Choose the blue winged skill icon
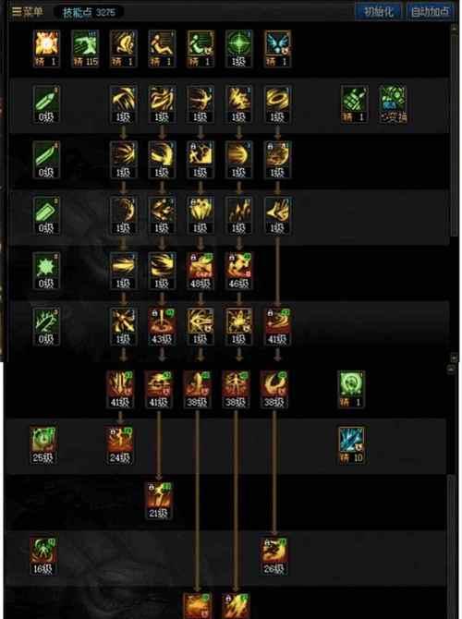This screenshot has height=619, width=462. [x=277, y=49]
